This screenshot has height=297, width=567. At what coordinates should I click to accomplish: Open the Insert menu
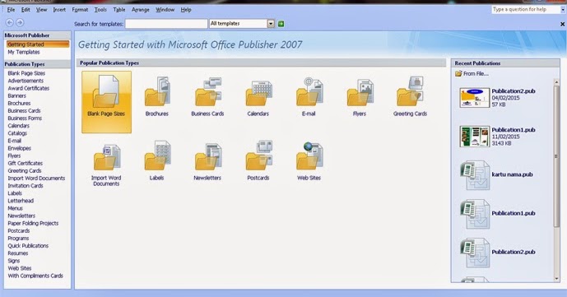point(59,10)
